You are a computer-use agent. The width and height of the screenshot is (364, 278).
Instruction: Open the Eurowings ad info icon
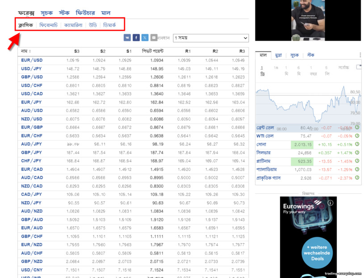click(331, 203)
